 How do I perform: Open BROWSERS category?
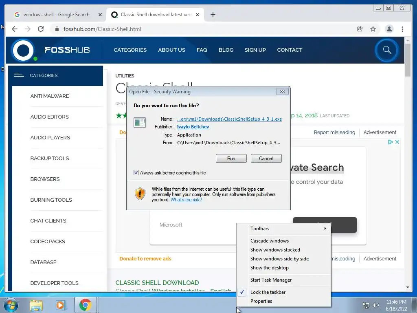point(45,179)
